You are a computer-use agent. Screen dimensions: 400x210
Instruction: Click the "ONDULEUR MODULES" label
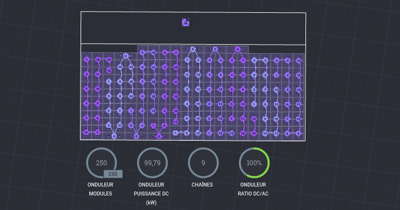click(x=101, y=189)
